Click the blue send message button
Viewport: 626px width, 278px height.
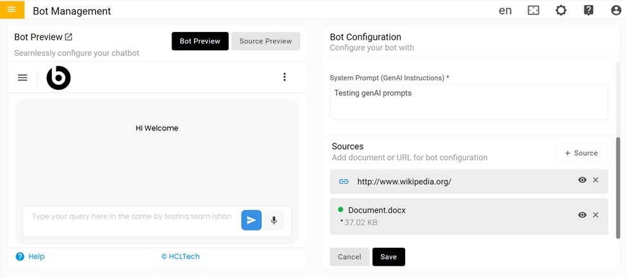point(251,220)
